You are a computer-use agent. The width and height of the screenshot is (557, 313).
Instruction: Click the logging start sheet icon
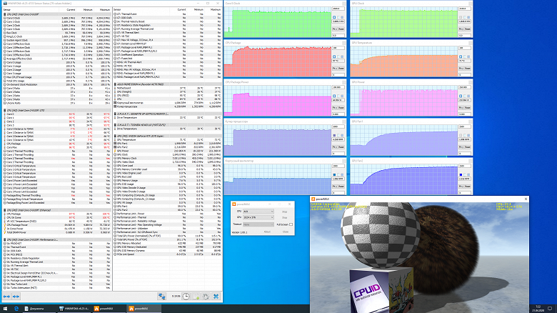(196, 297)
